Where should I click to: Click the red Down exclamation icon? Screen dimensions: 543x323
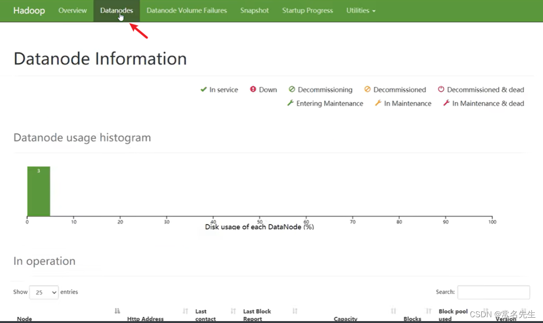253,89
